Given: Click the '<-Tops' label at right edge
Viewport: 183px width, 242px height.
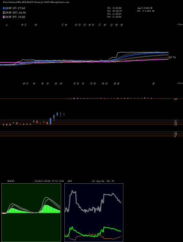Looking at the screenshot, I should 180,25.
